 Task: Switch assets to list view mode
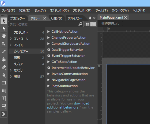pyautogui.click(x=93, y=24)
